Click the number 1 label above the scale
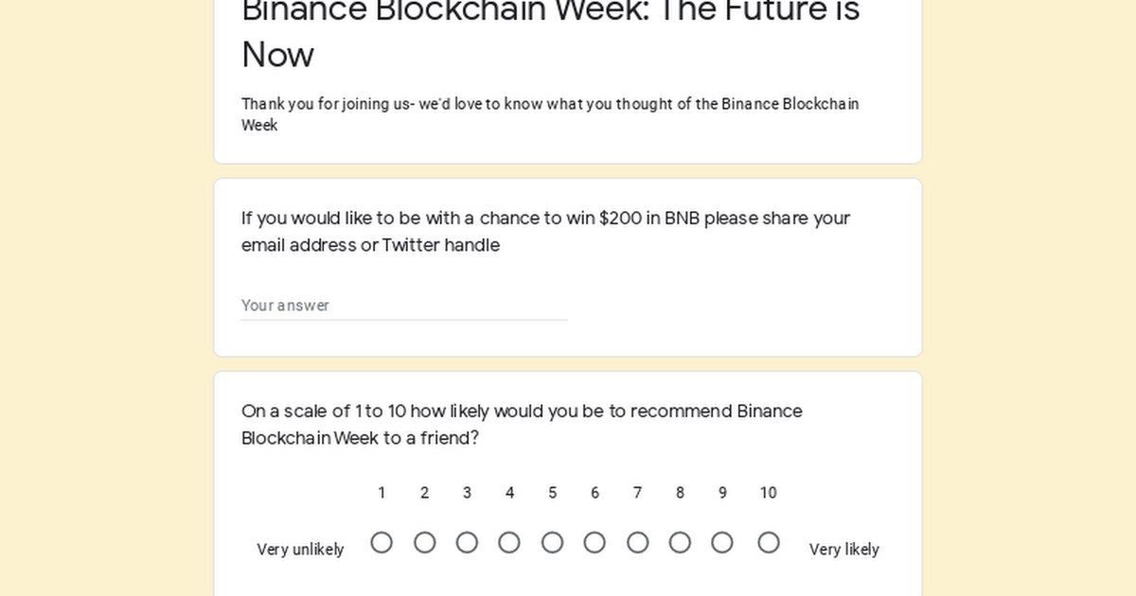1136x596 pixels. [x=382, y=493]
